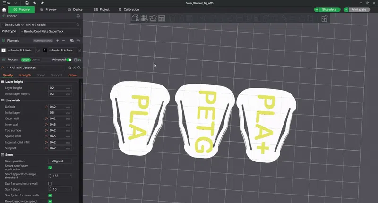Arrange all objects toolbar icon
Viewport: 378px width, 203px height.
coord(162,18)
